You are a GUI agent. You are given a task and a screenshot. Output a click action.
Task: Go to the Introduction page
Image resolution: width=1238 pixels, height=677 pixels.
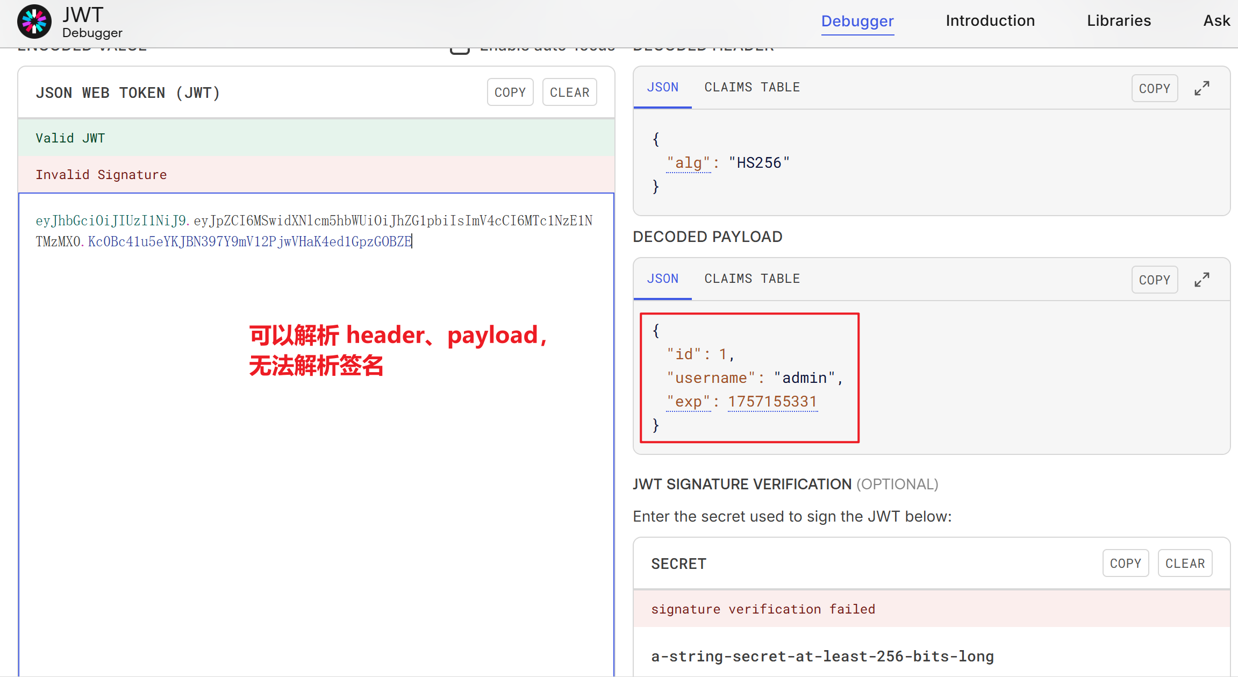point(990,20)
